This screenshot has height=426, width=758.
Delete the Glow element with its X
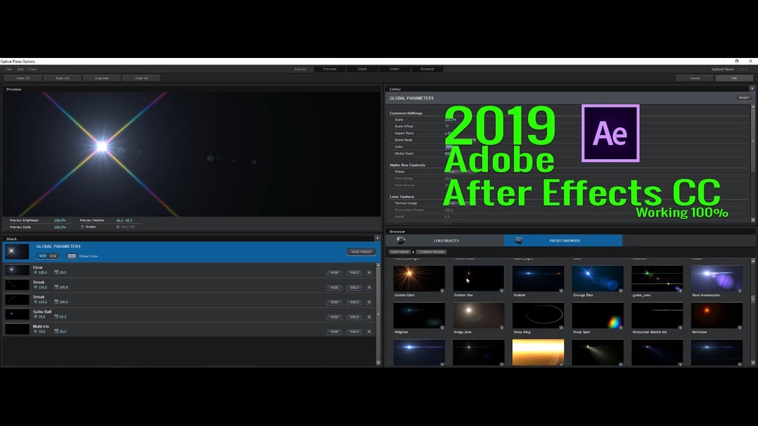pyautogui.click(x=369, y=273)
